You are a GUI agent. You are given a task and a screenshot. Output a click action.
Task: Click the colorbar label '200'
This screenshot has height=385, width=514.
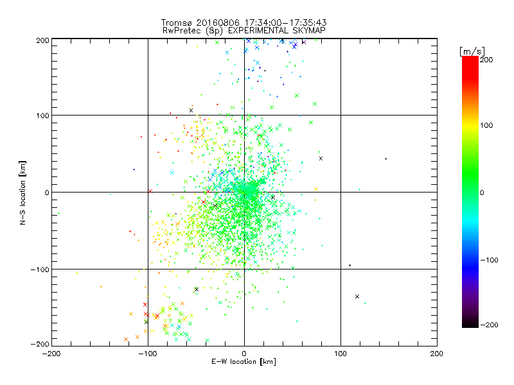click(x=486, y=60)
